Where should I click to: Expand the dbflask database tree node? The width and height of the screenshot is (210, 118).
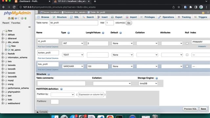pos(3,35)
